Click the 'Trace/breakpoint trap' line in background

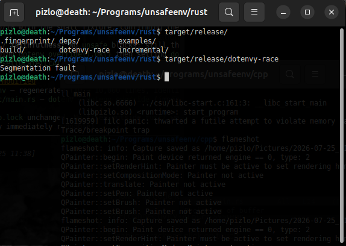tap(105, 130)
